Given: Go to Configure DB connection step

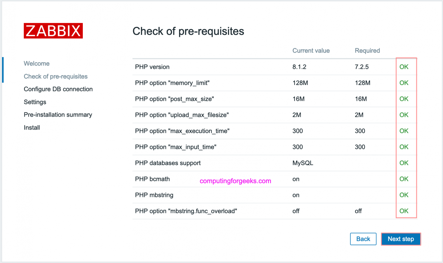Looking at the screenshot, I should tap(58, 89).
